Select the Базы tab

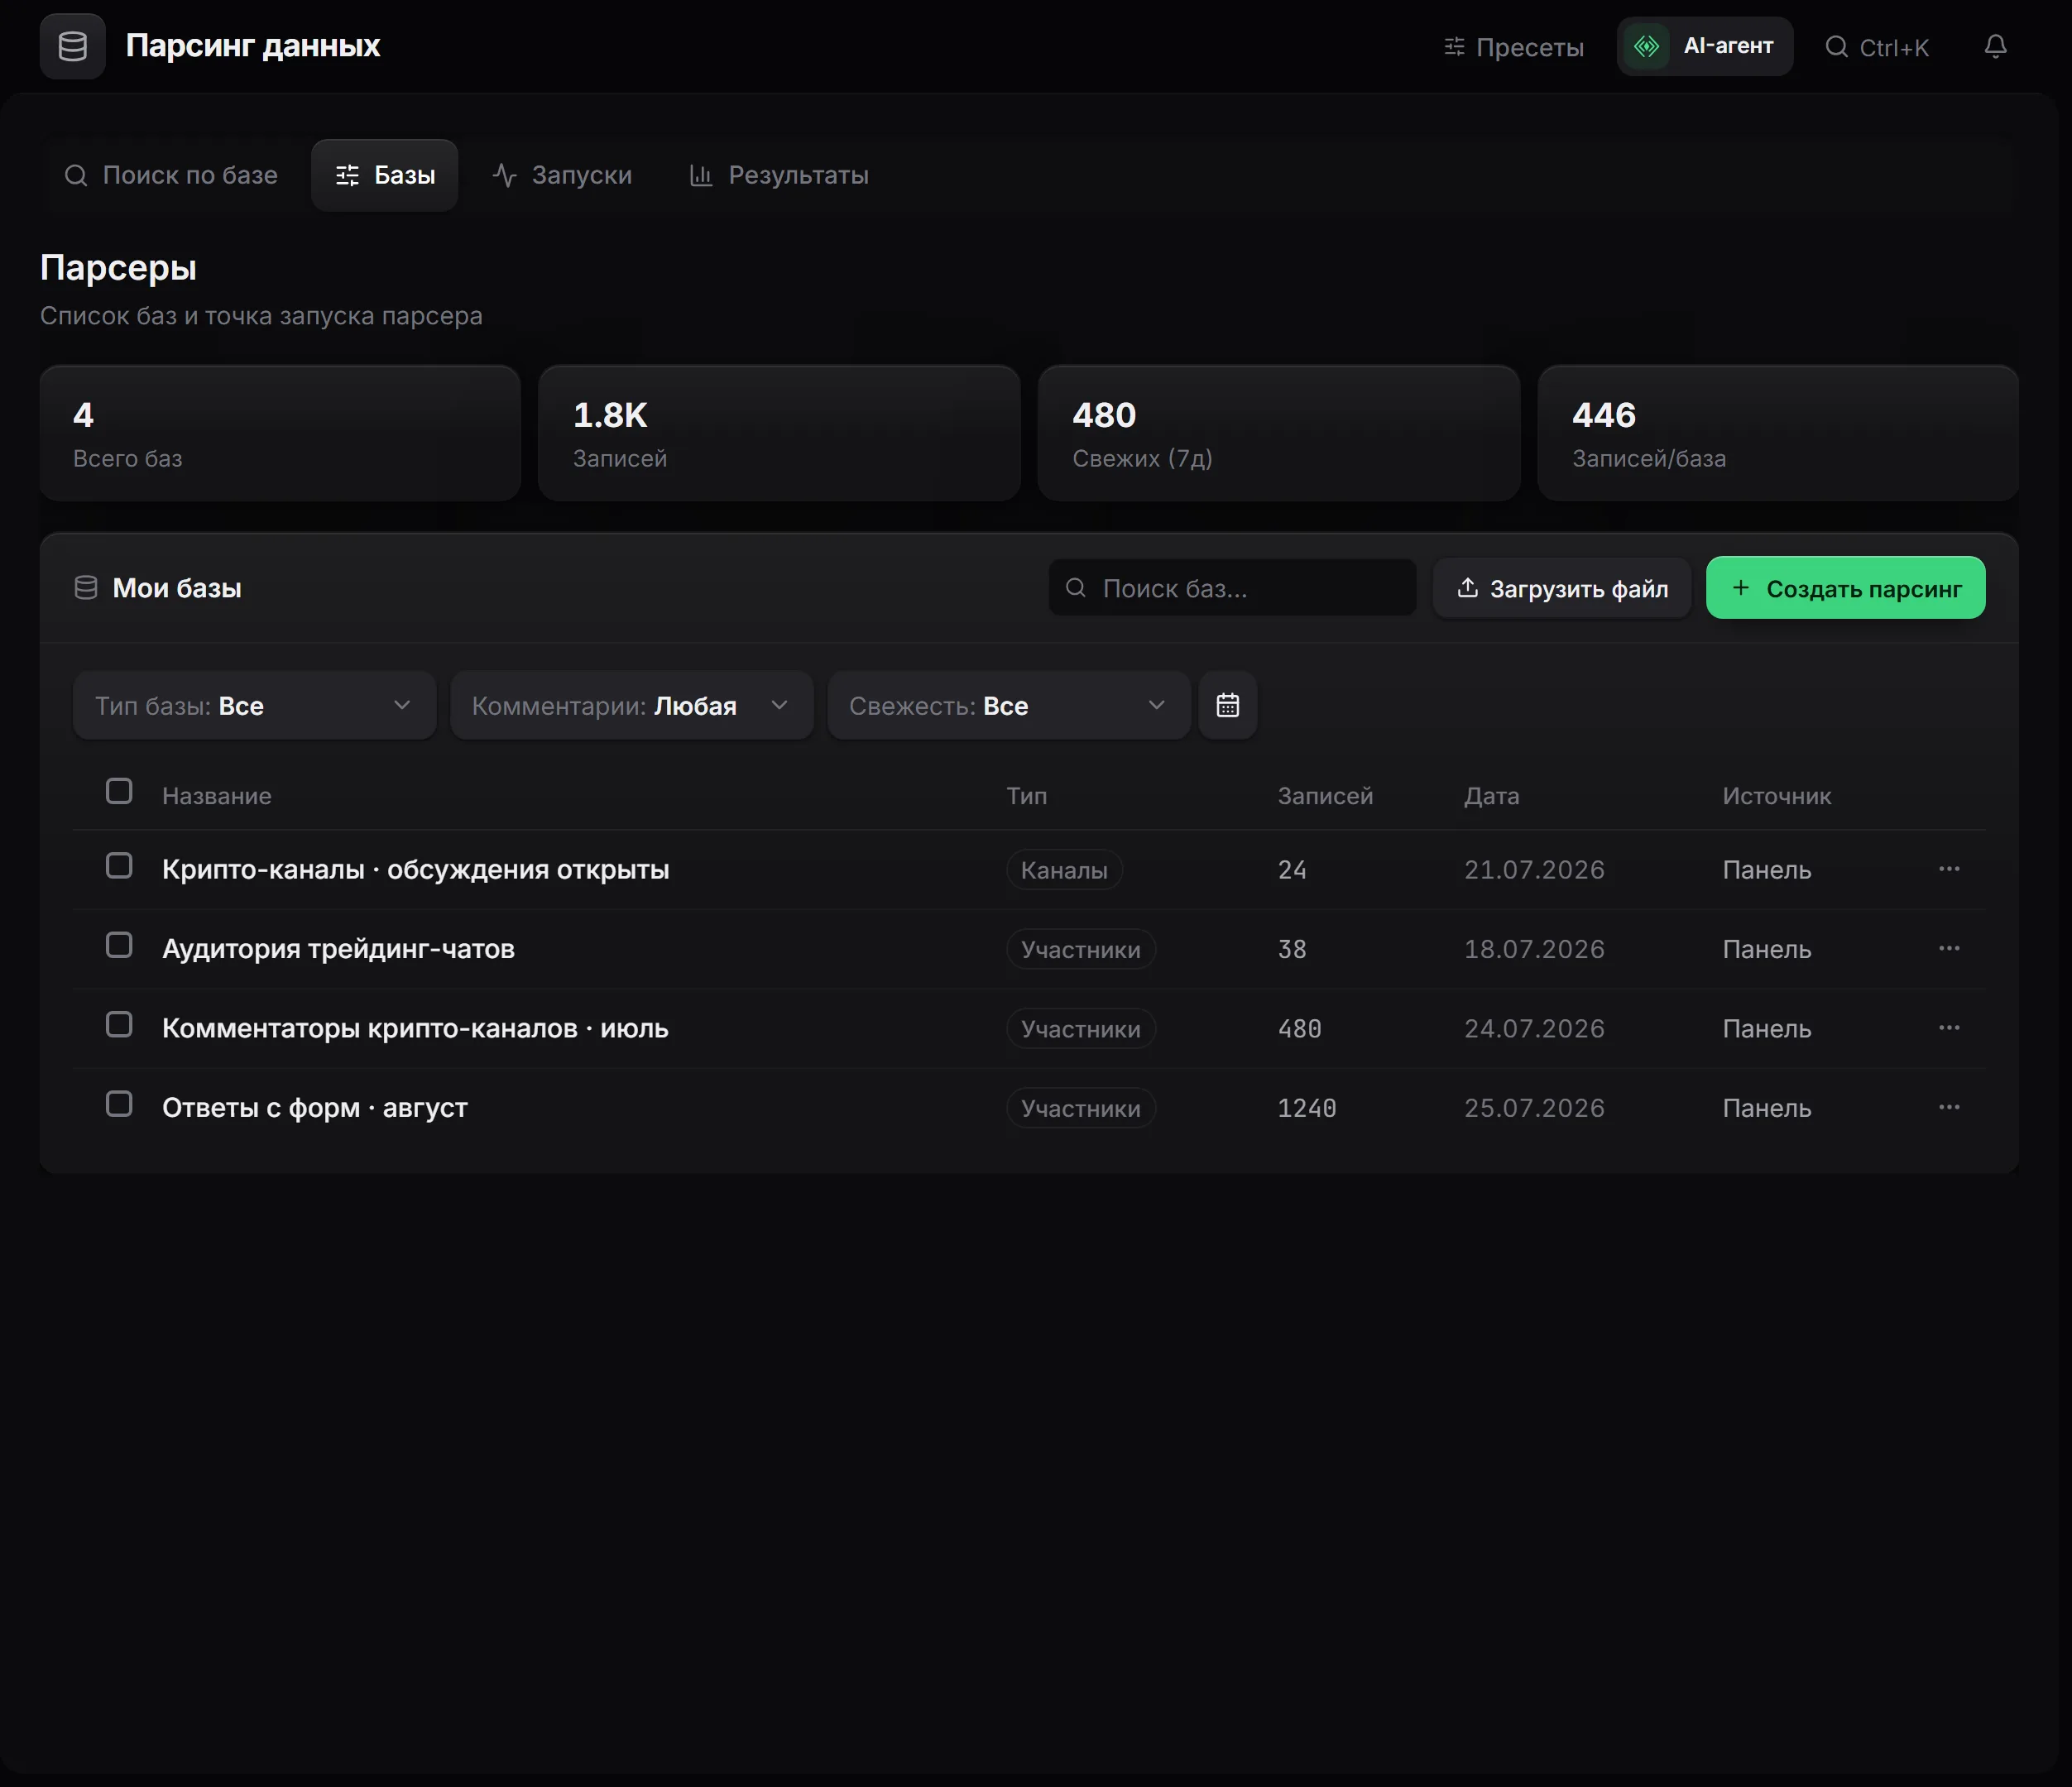point(385,175)
